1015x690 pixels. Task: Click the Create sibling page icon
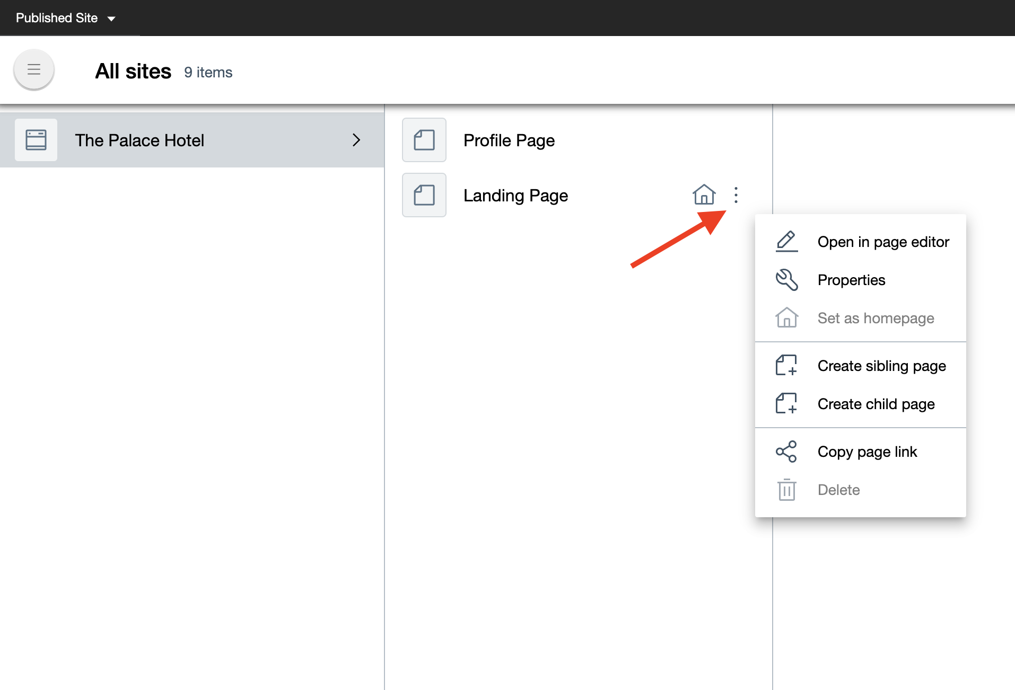pyautogui.click(x=786, y=365)
